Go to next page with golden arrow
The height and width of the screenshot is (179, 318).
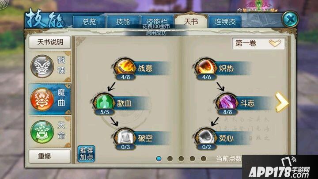pos(282,102)
